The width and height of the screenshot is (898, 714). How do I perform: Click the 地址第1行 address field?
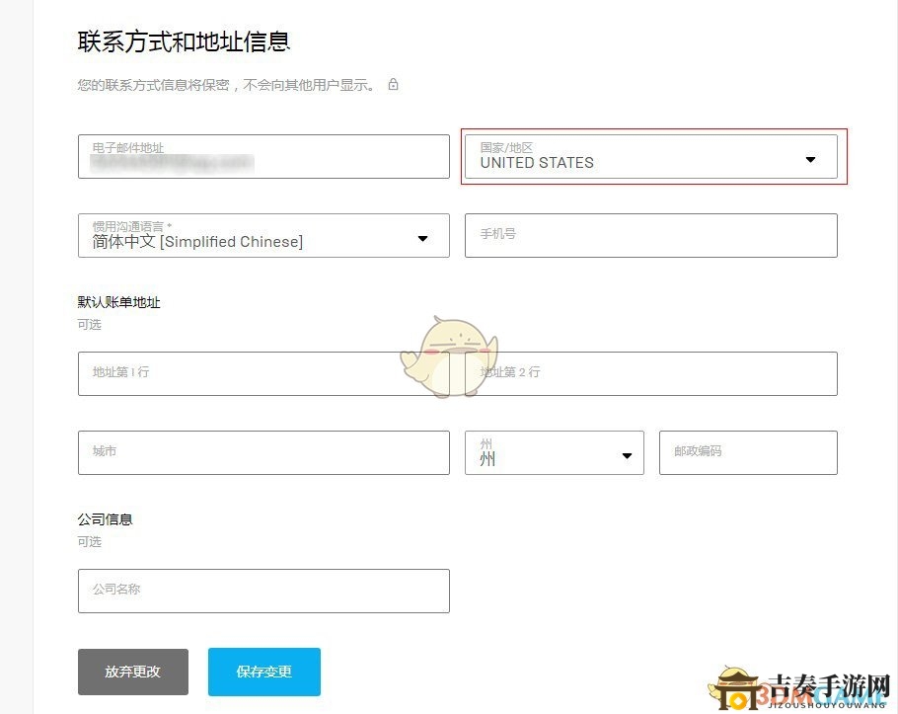pos(263,373)
